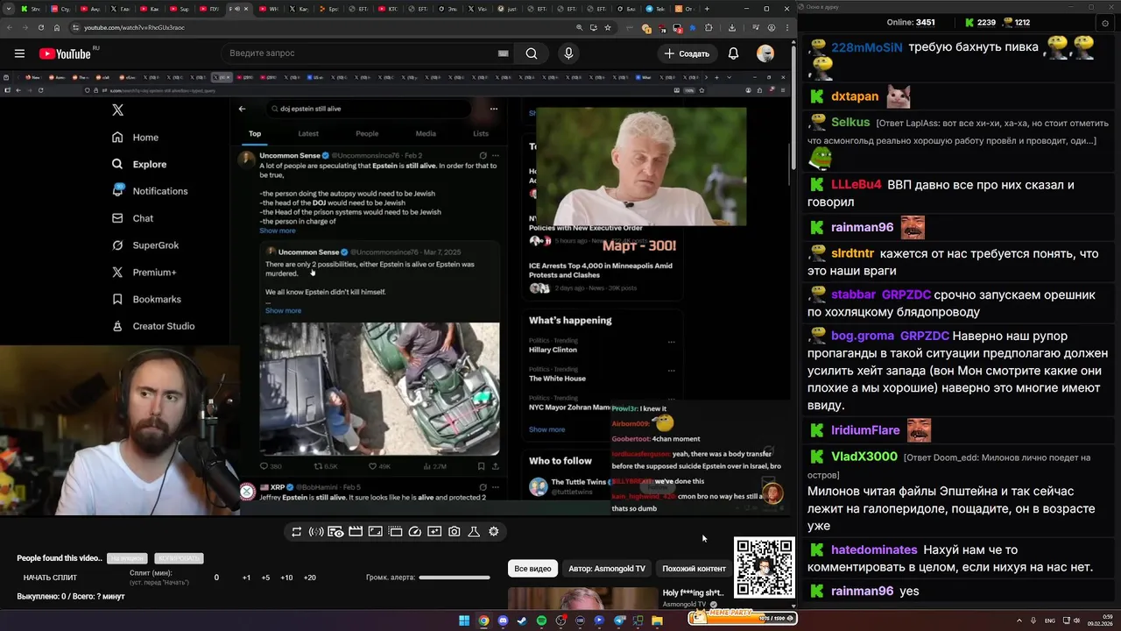Adjust the Громк. алерта volume slider
This screenshot has width=1121, height=631.
coord(454,578)
